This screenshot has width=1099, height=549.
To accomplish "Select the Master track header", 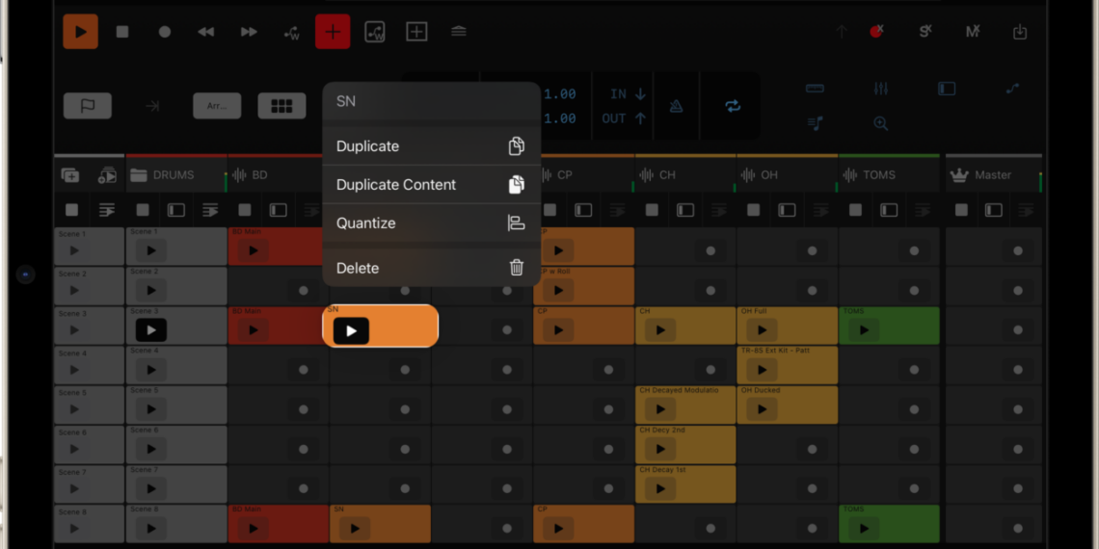I will 993,175.
